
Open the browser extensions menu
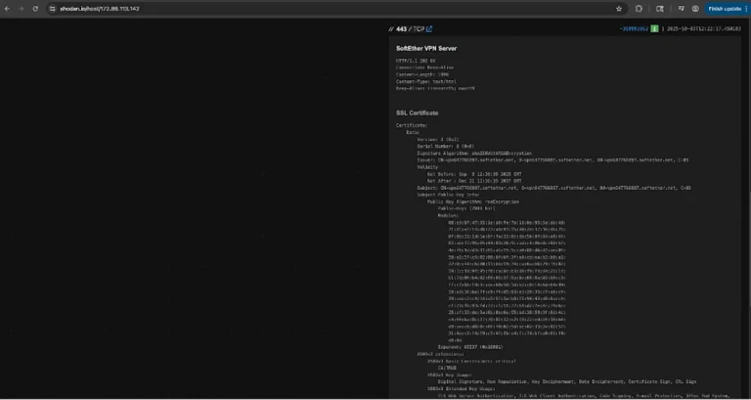click(x=639, y=9)
